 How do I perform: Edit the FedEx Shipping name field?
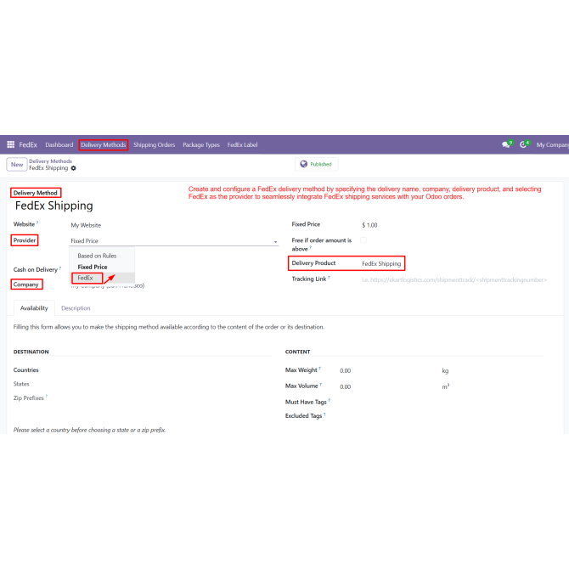[x=54, y=206]
